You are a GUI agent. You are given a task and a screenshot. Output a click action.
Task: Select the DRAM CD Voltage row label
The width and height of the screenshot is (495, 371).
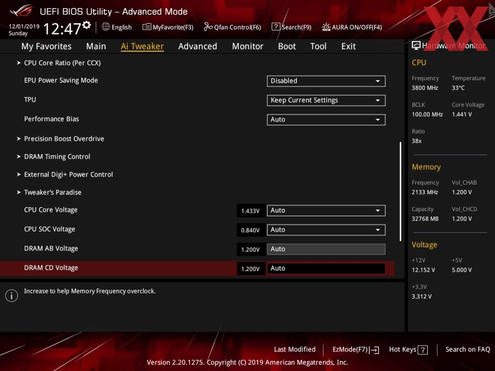click(x=51, y=268)
